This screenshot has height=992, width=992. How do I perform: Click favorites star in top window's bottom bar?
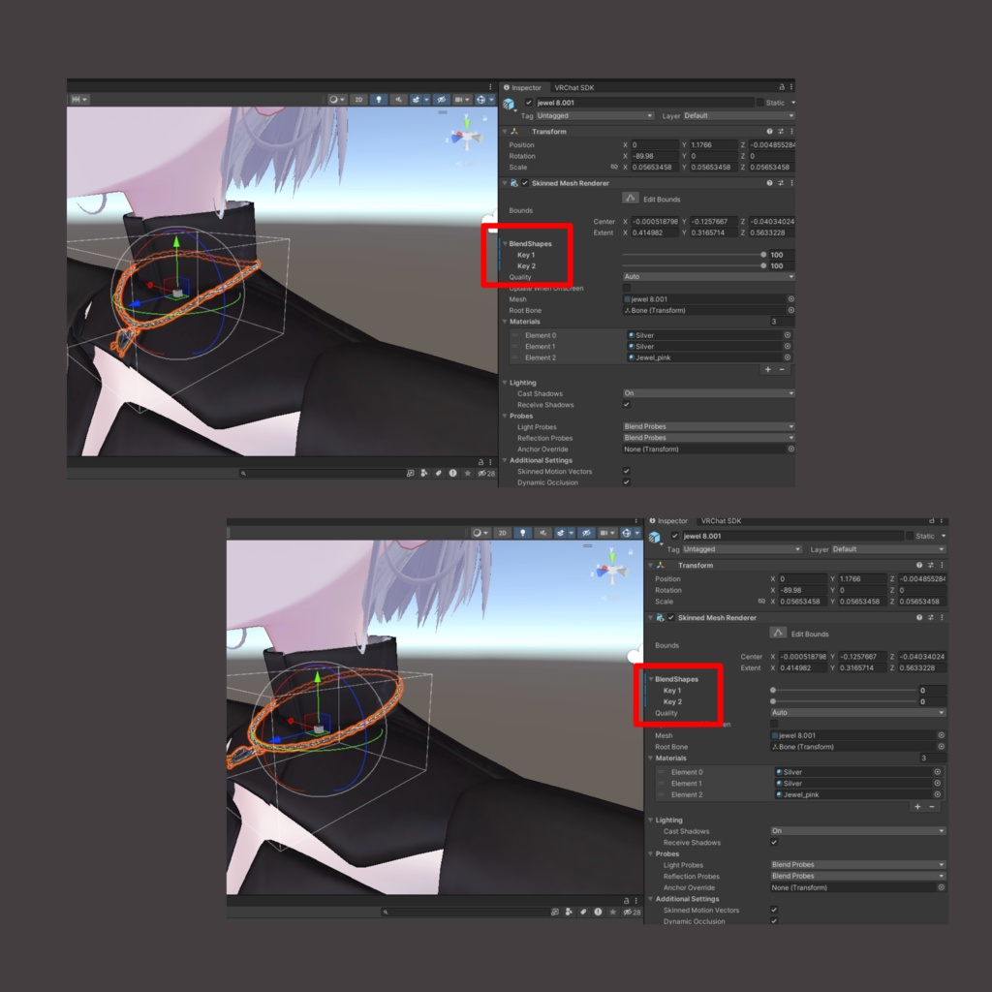pos(468,473)
